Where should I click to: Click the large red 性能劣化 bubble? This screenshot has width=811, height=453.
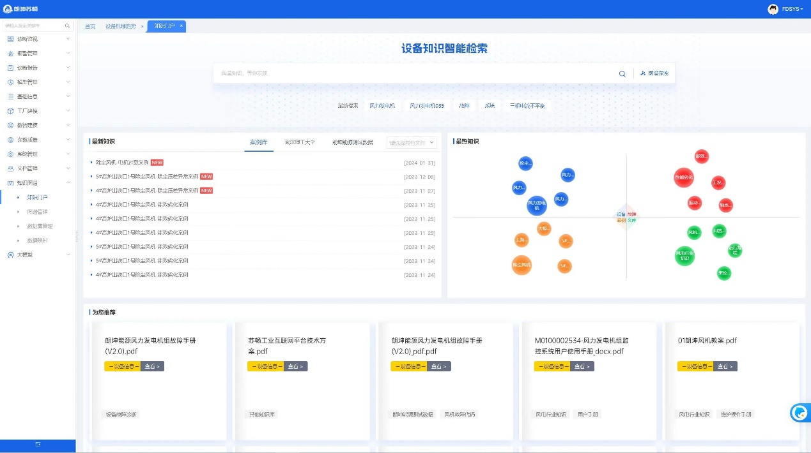(683, 177)
